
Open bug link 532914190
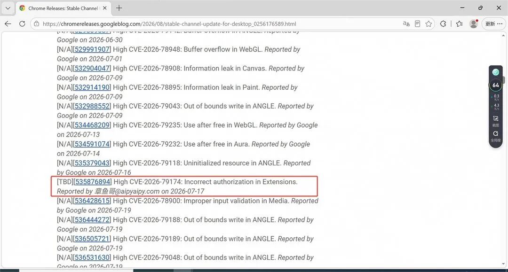pyautogui.click(x=92, y=87)
